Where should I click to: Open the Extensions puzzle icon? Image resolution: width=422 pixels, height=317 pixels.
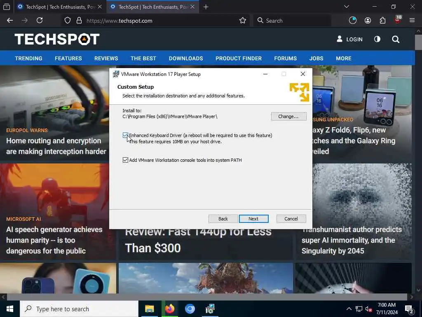(x=382, y=21)
